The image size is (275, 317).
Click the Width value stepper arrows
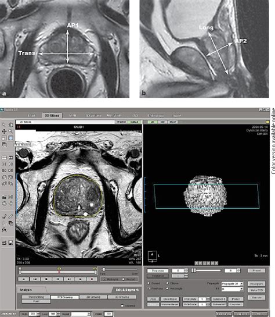tap(38, 314)
